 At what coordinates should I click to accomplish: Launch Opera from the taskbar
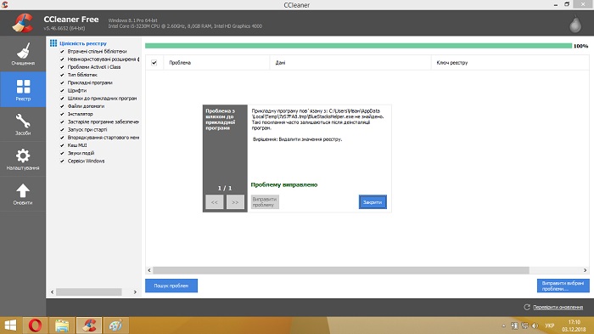[36, 326]
